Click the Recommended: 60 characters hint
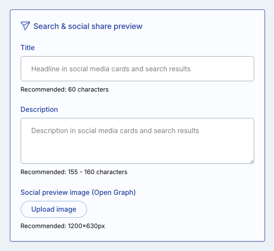274x251 pixels. (64, 90)
